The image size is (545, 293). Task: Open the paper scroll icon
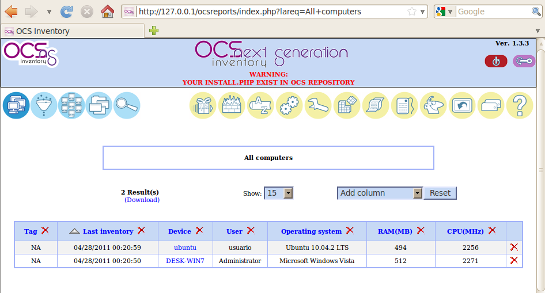376,105
